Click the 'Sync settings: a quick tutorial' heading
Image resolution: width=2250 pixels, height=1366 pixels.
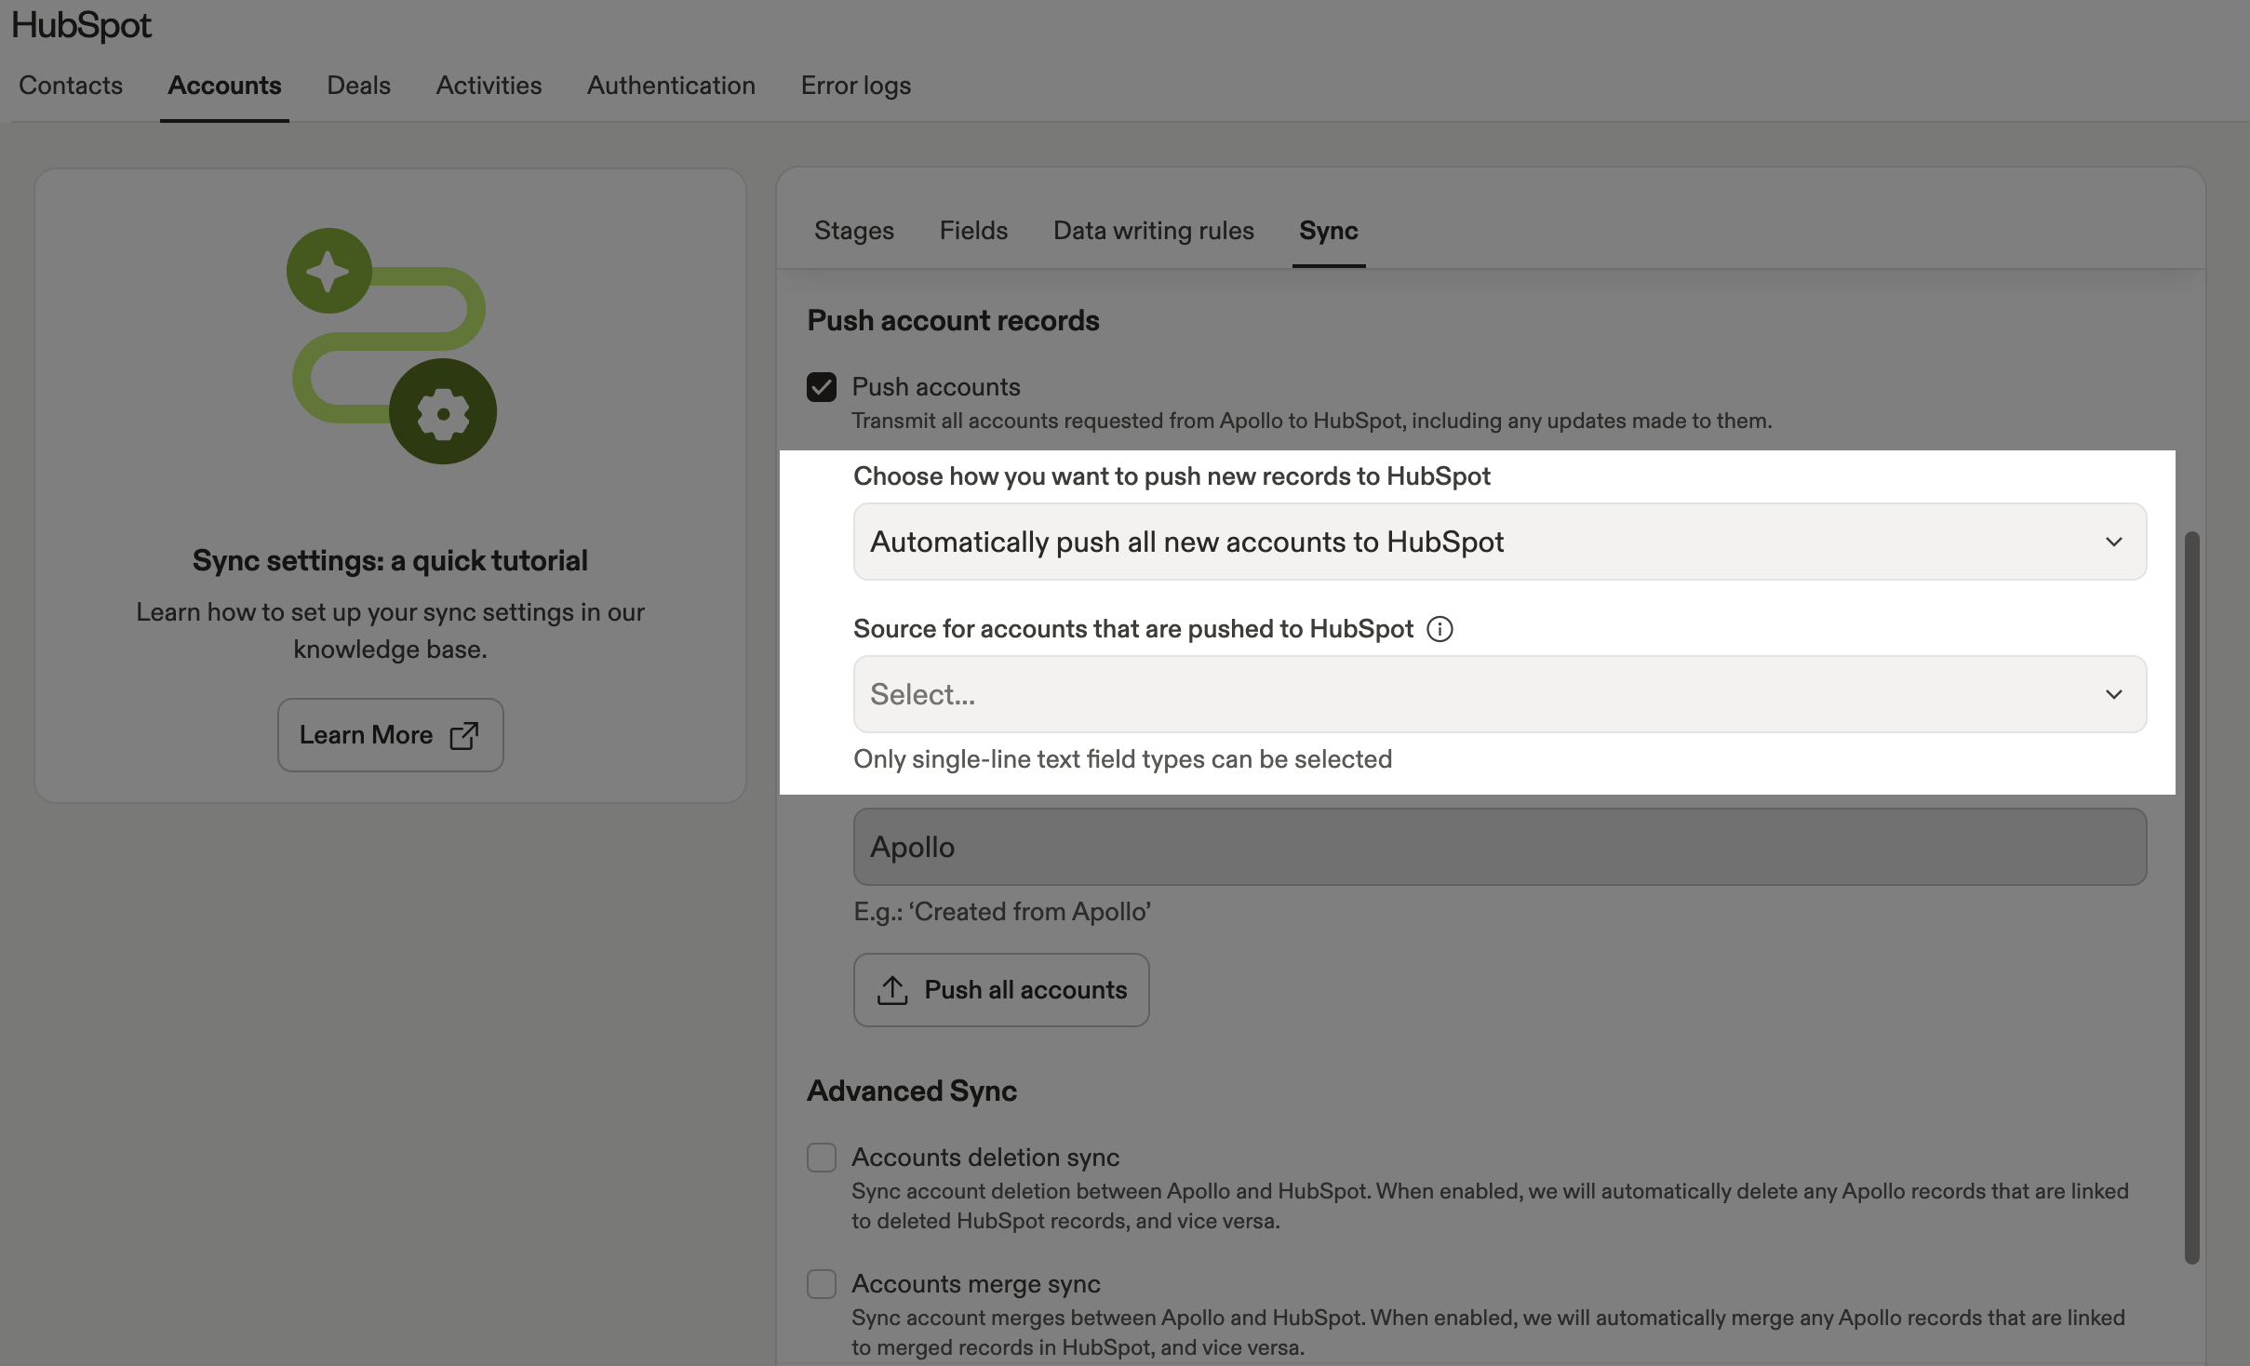point(390,560)
